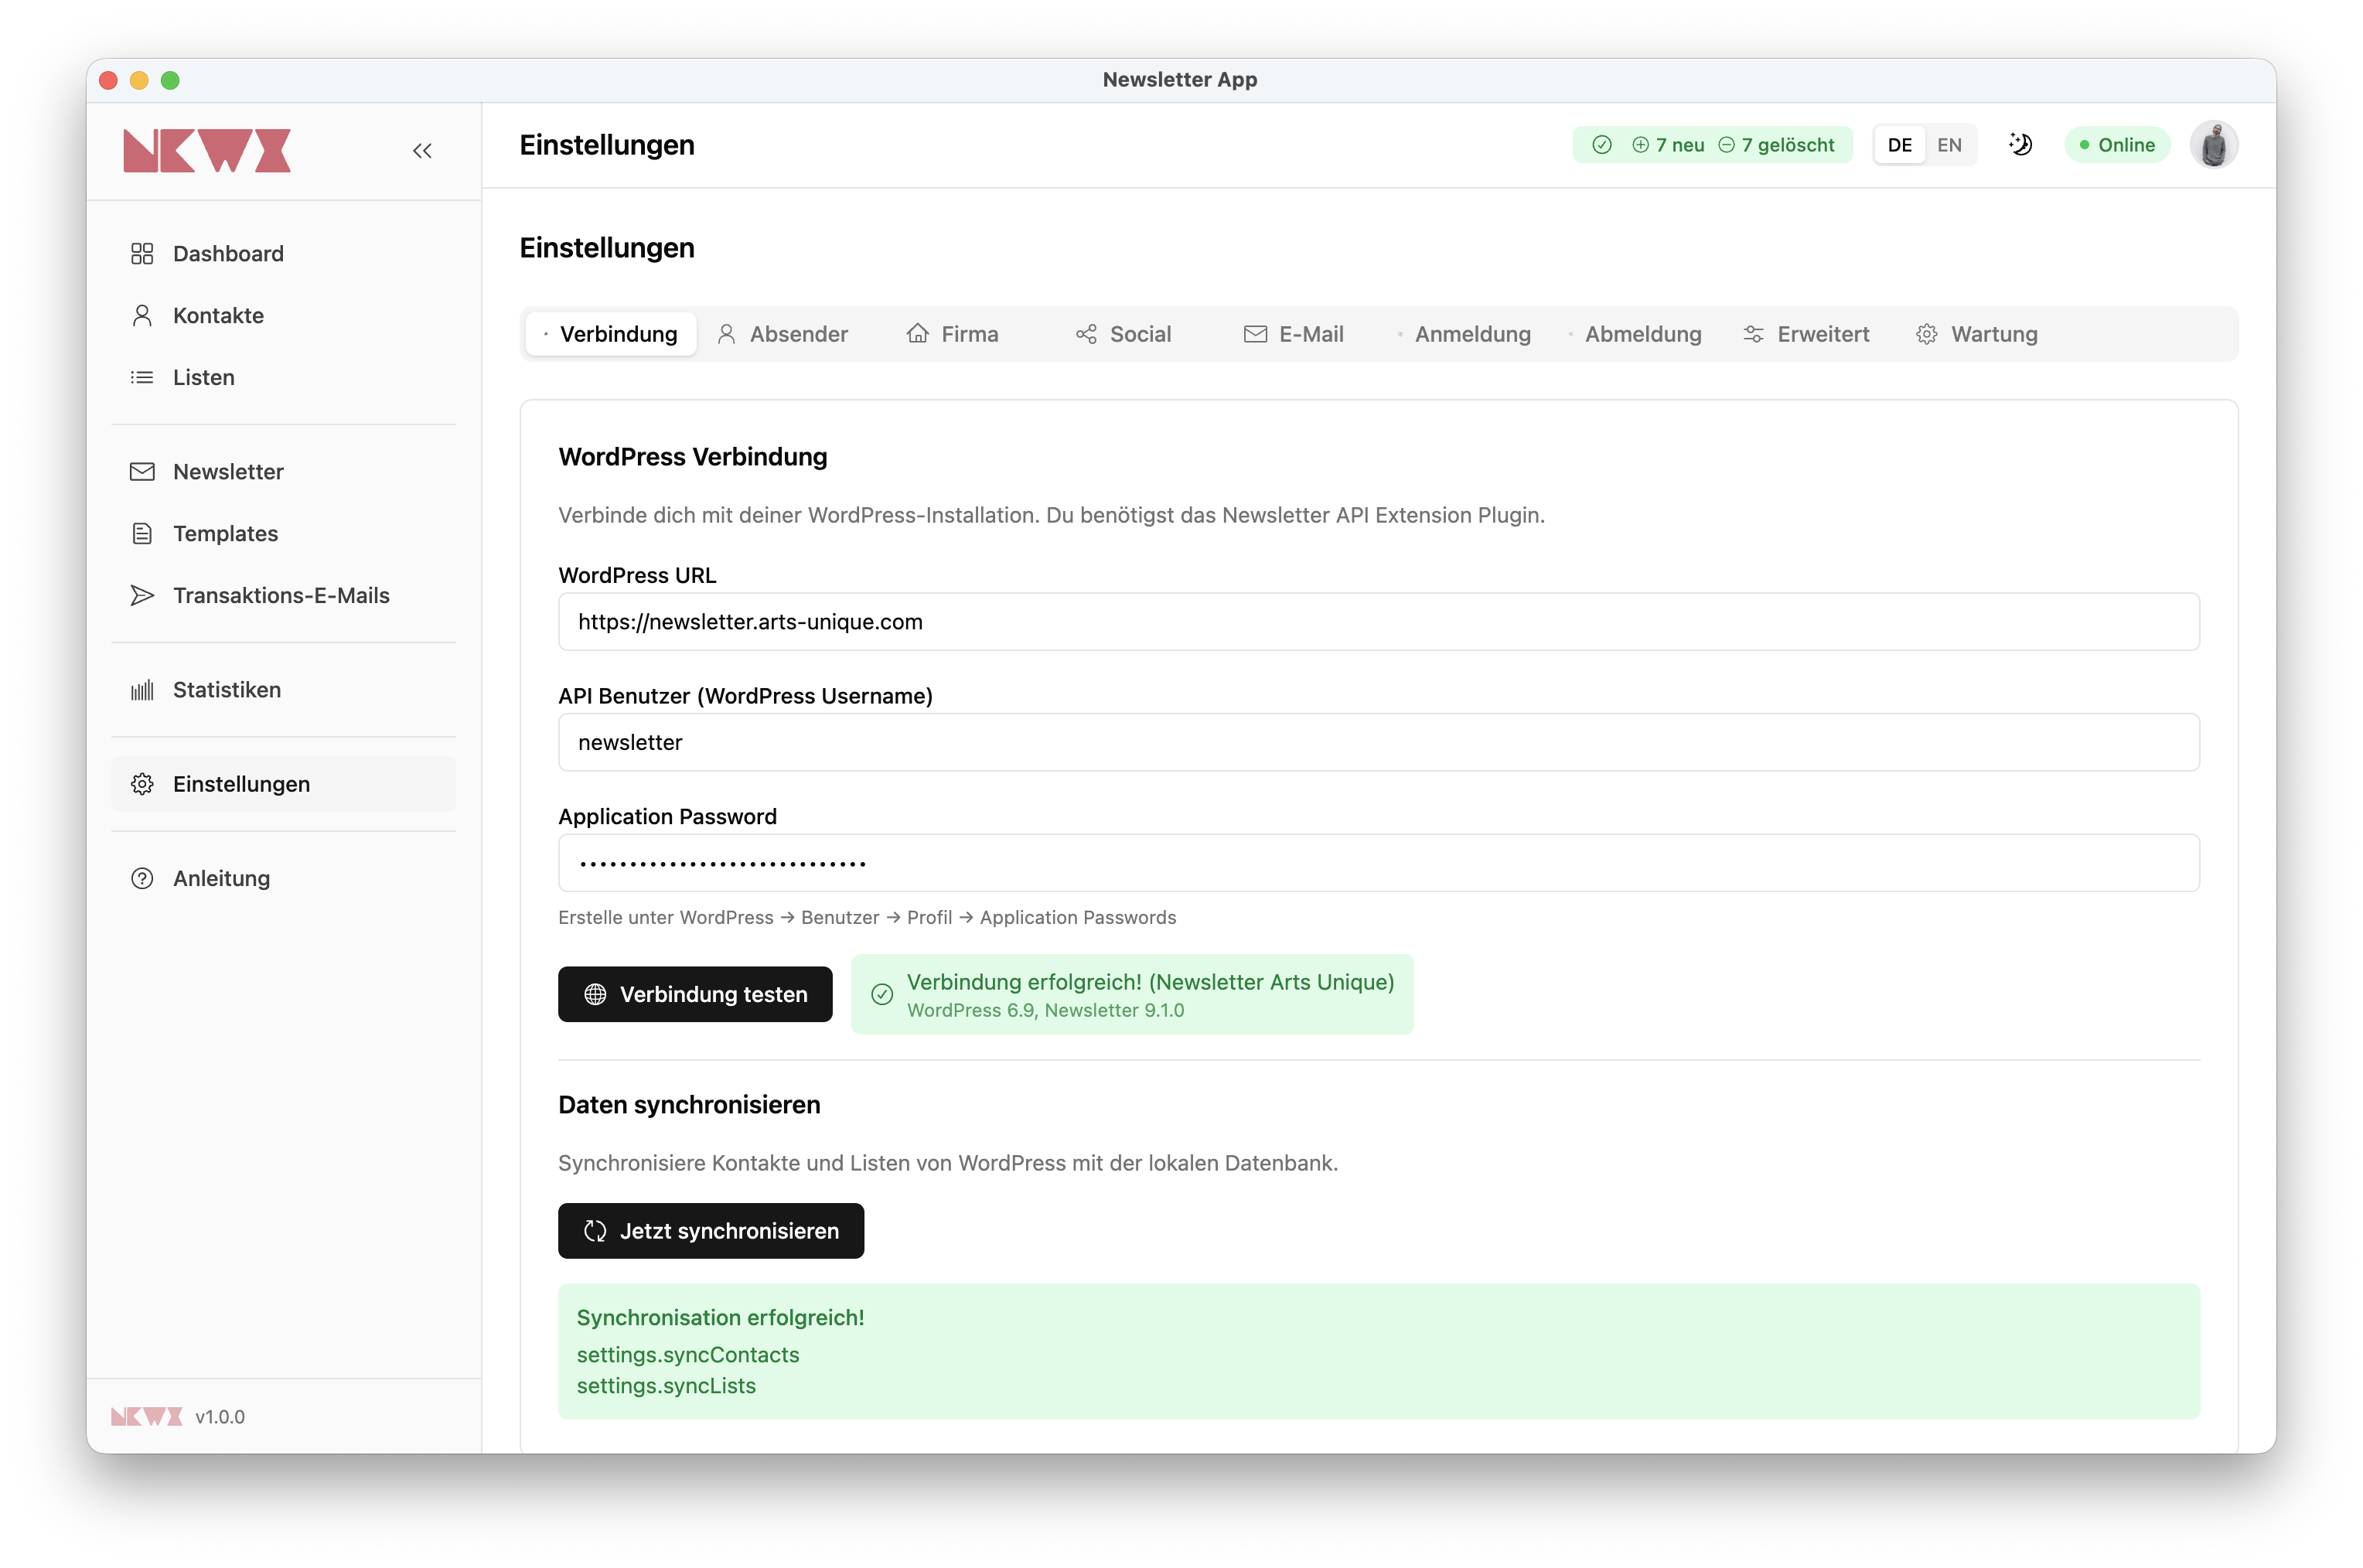2363x1568 pixels.
Task: Open Templates via document icon
Action: coord(142,534)
